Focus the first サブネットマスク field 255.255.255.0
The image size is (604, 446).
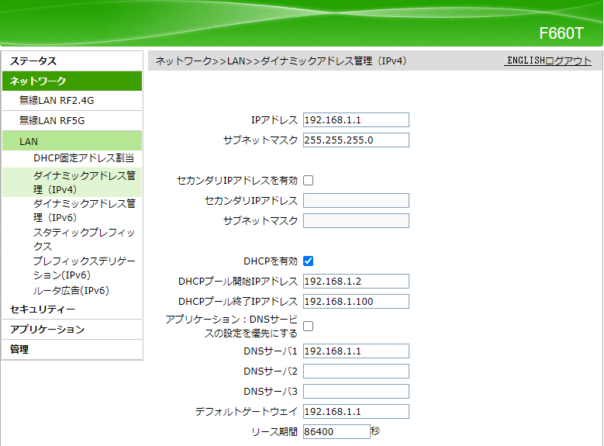pyautogui.click(x=356, y=140)
